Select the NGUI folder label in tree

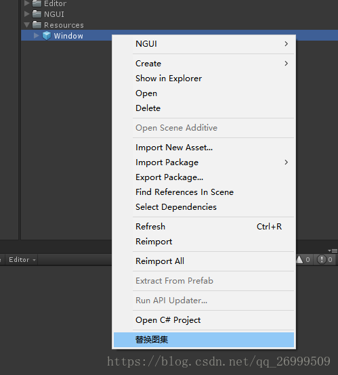coord(54,14)
